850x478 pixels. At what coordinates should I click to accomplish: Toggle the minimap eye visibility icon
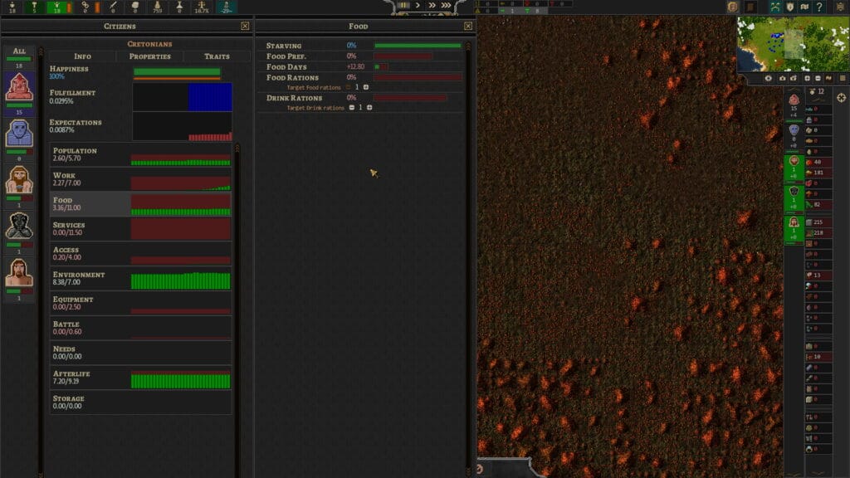(768, 79)
